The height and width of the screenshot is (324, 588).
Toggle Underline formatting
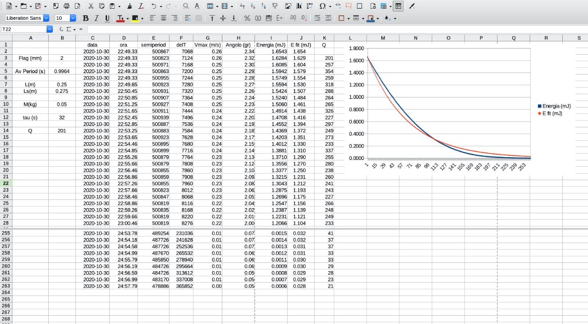click(x=107, y=18)
